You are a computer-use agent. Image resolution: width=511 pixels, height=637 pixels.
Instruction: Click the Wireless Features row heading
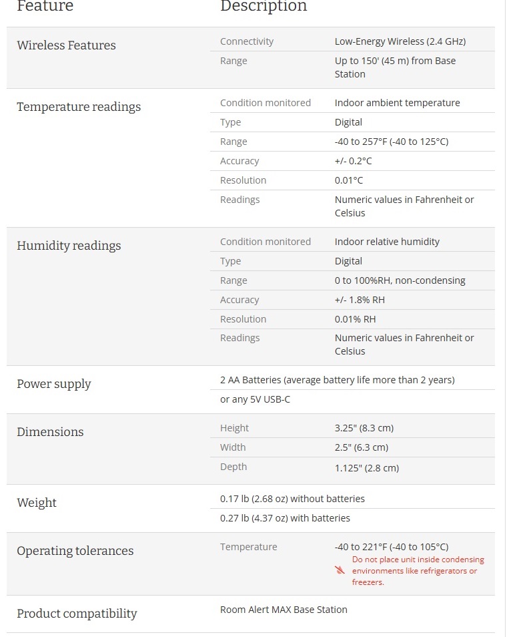pos(66,45)
